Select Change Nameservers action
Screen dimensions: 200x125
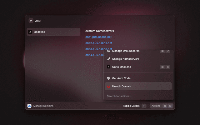click(x=126, y=59)
